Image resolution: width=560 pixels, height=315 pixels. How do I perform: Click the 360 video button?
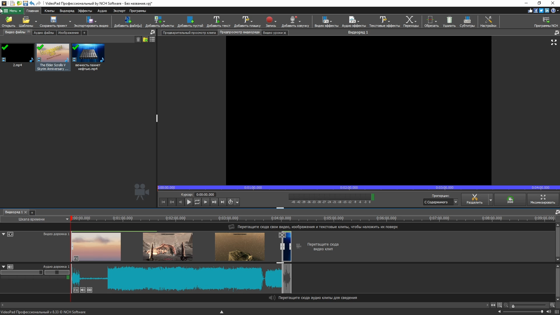(510, 199)
